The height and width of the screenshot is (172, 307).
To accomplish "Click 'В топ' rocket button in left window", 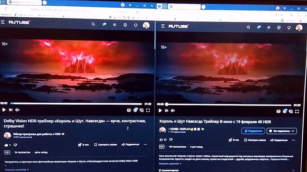I will pyautogui.click(x=83, y=145).
